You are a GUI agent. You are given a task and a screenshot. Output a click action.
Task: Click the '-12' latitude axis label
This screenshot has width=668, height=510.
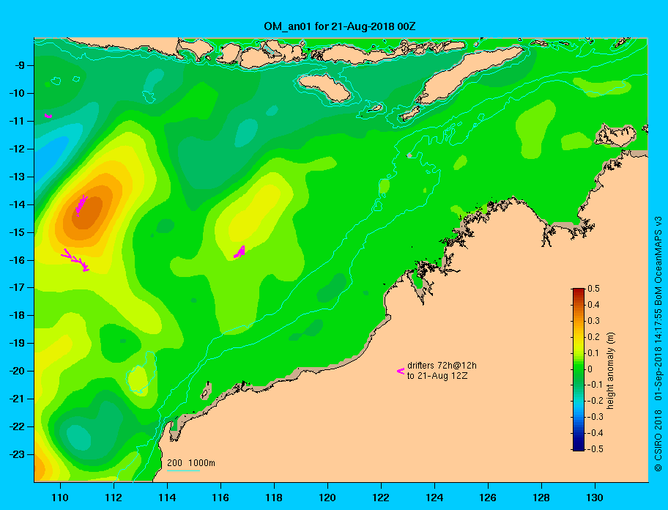(x=18, y=149)
